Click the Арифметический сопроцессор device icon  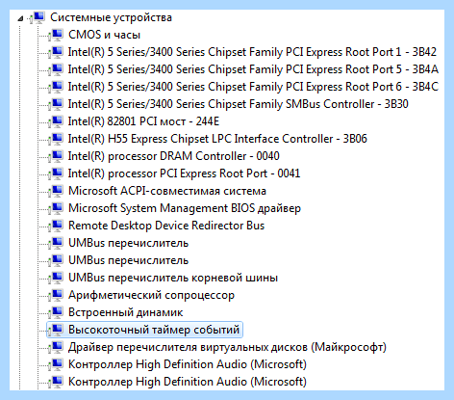click(x=56, y=295)
